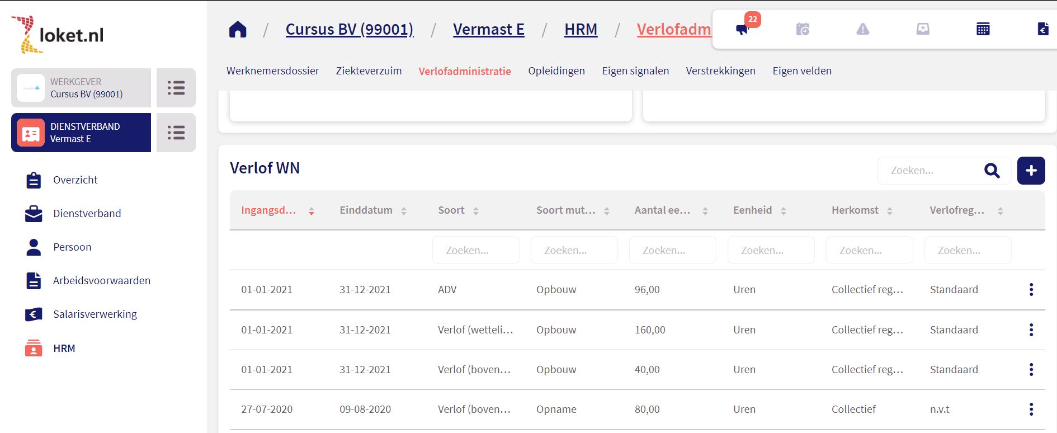This screenshot has height=433, width=1057.
Task: Go to Arbeidsvoorwaarden in the sidebar
Action: 101,281
